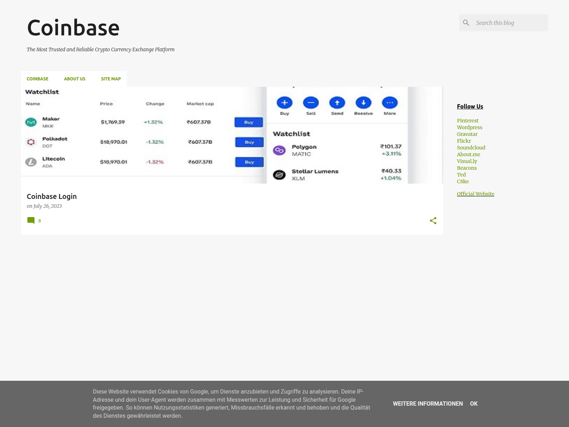
Task: Open the Flickr link
Action: tap(464, 141)
